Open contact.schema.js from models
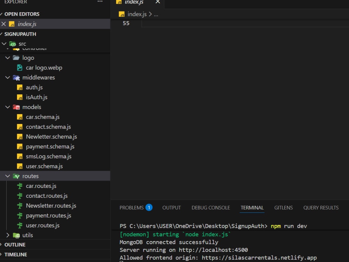349x262 pixels. click(48, 127)
